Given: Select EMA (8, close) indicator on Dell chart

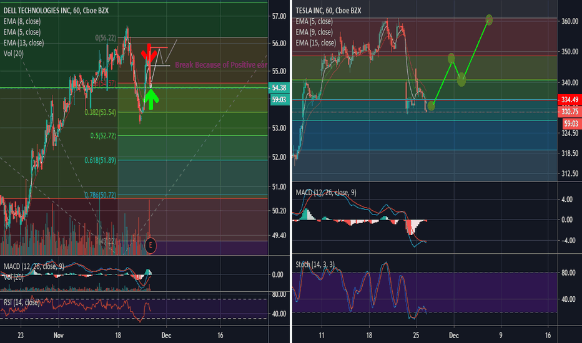Looking at the screenshot, I should pos(22,21).
